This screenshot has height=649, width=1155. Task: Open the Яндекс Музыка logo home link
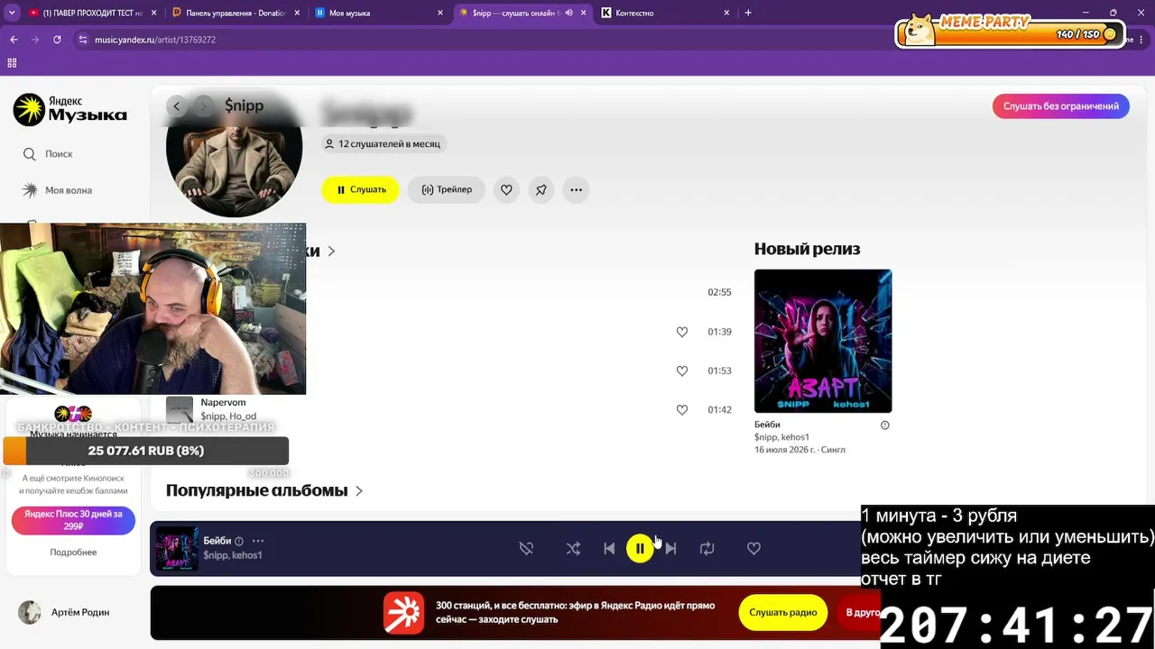coord(69,109)
